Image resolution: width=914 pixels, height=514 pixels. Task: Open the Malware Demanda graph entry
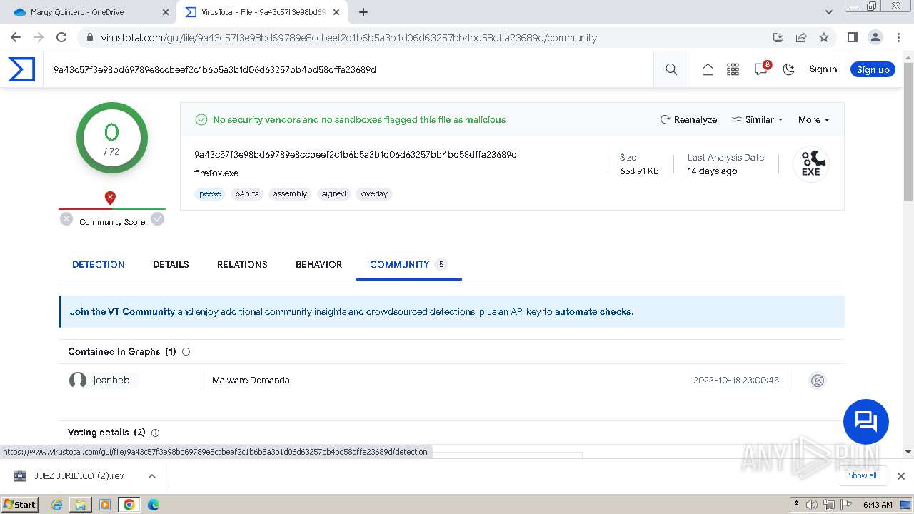pos(251,381)
